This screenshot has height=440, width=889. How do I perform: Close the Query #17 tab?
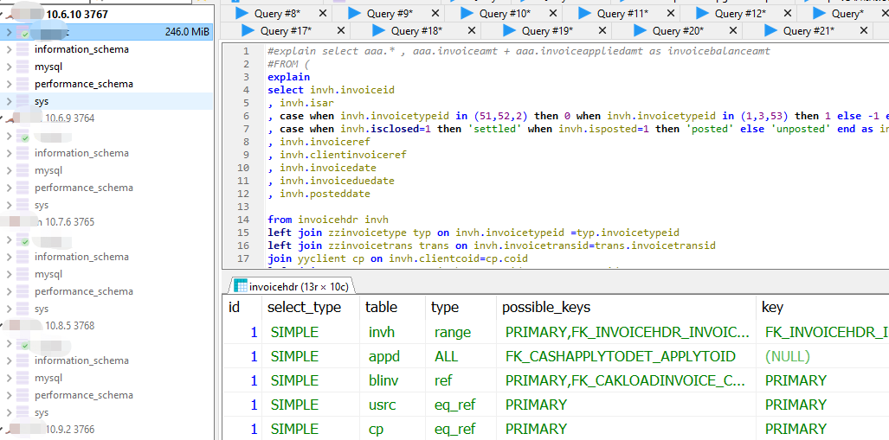[x=341, y=30]
